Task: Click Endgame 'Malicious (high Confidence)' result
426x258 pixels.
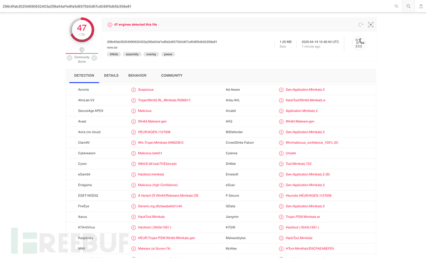Action: click(x=157, y=185)
